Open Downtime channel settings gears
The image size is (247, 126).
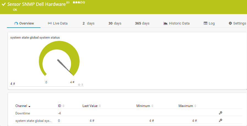click(x=220, y=113)
